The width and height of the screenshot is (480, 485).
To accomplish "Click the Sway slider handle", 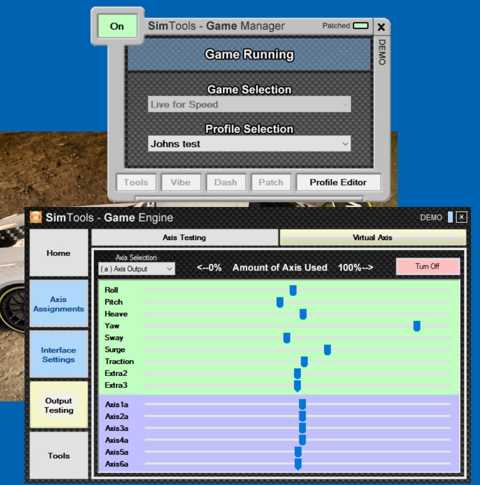I will [286, 338].
